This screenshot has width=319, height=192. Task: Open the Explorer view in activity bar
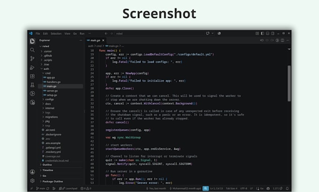[x=32, y=41]
